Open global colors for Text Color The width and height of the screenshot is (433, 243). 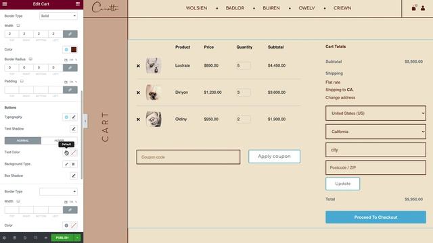click(x=66, y=153)
